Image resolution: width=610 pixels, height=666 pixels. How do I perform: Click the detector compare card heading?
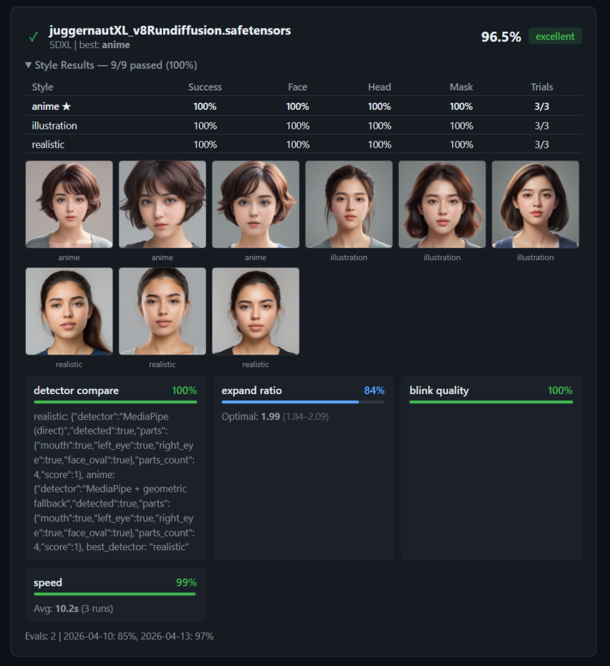tap(76, 391)
